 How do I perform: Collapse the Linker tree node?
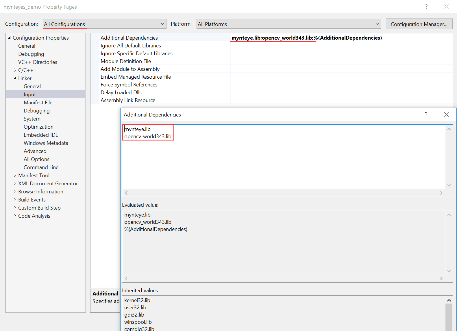click(x=15, y=78)
